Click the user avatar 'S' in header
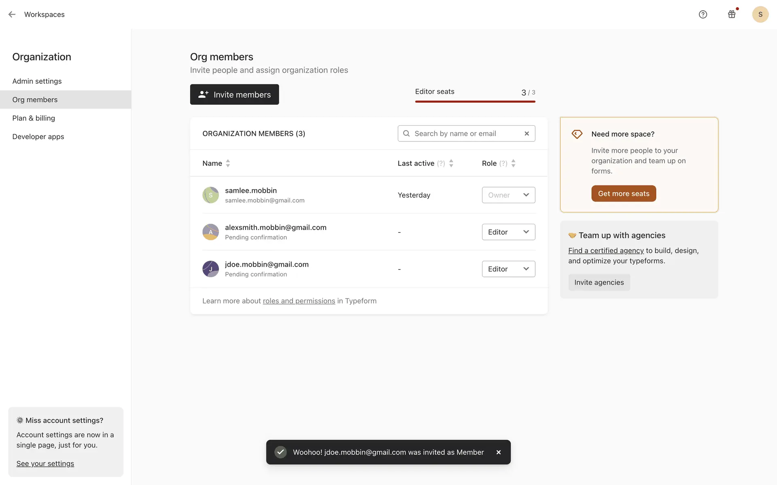 (x=760, y=15)
